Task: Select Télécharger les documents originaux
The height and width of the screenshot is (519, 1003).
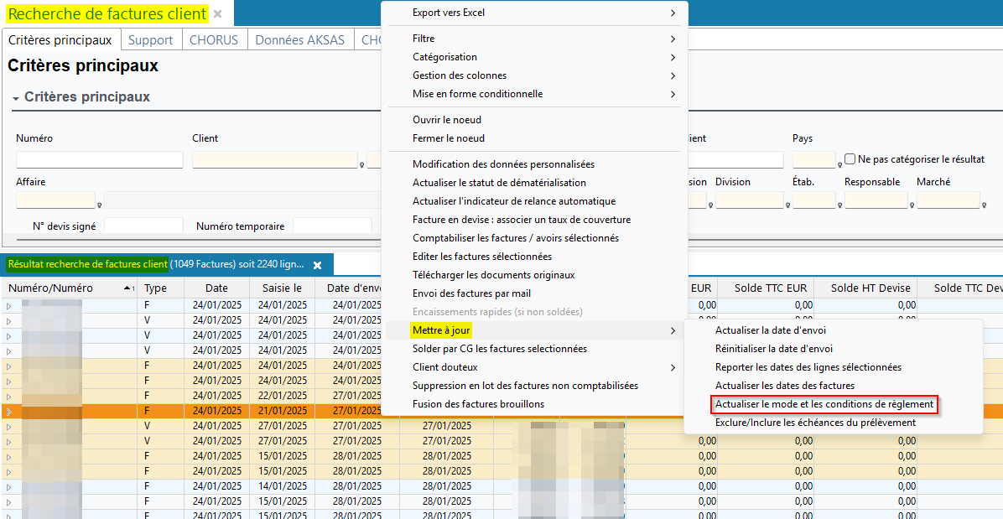Action: (493, 275)
